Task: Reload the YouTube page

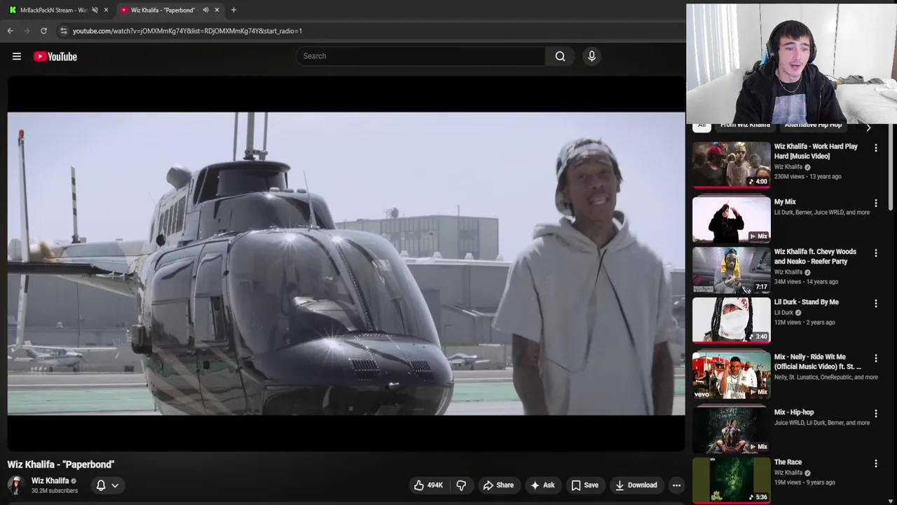Action: (x=43, y=31)
